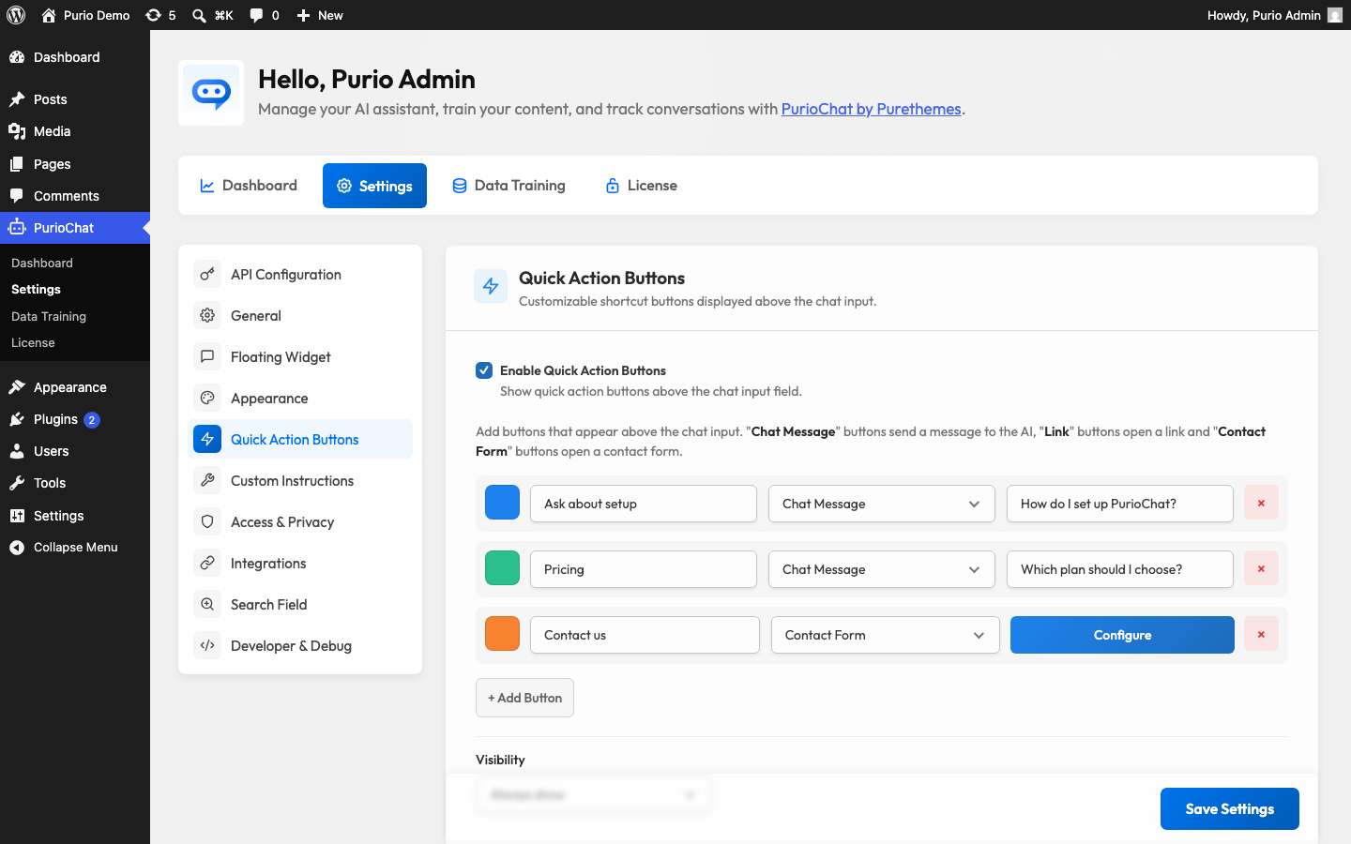Open WordPress Settings in the admin menu
The width and height of the screenshot is (1351, 844).
point(75,516)
